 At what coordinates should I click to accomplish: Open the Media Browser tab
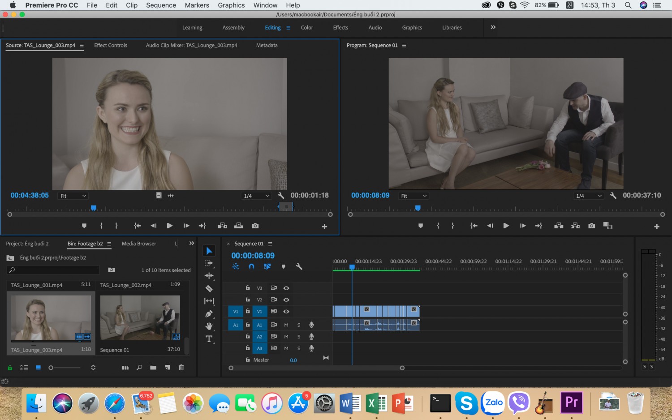click(139, 244)
